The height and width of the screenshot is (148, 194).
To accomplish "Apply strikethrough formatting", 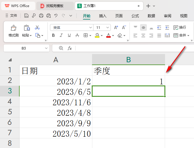I will (77, 35).
